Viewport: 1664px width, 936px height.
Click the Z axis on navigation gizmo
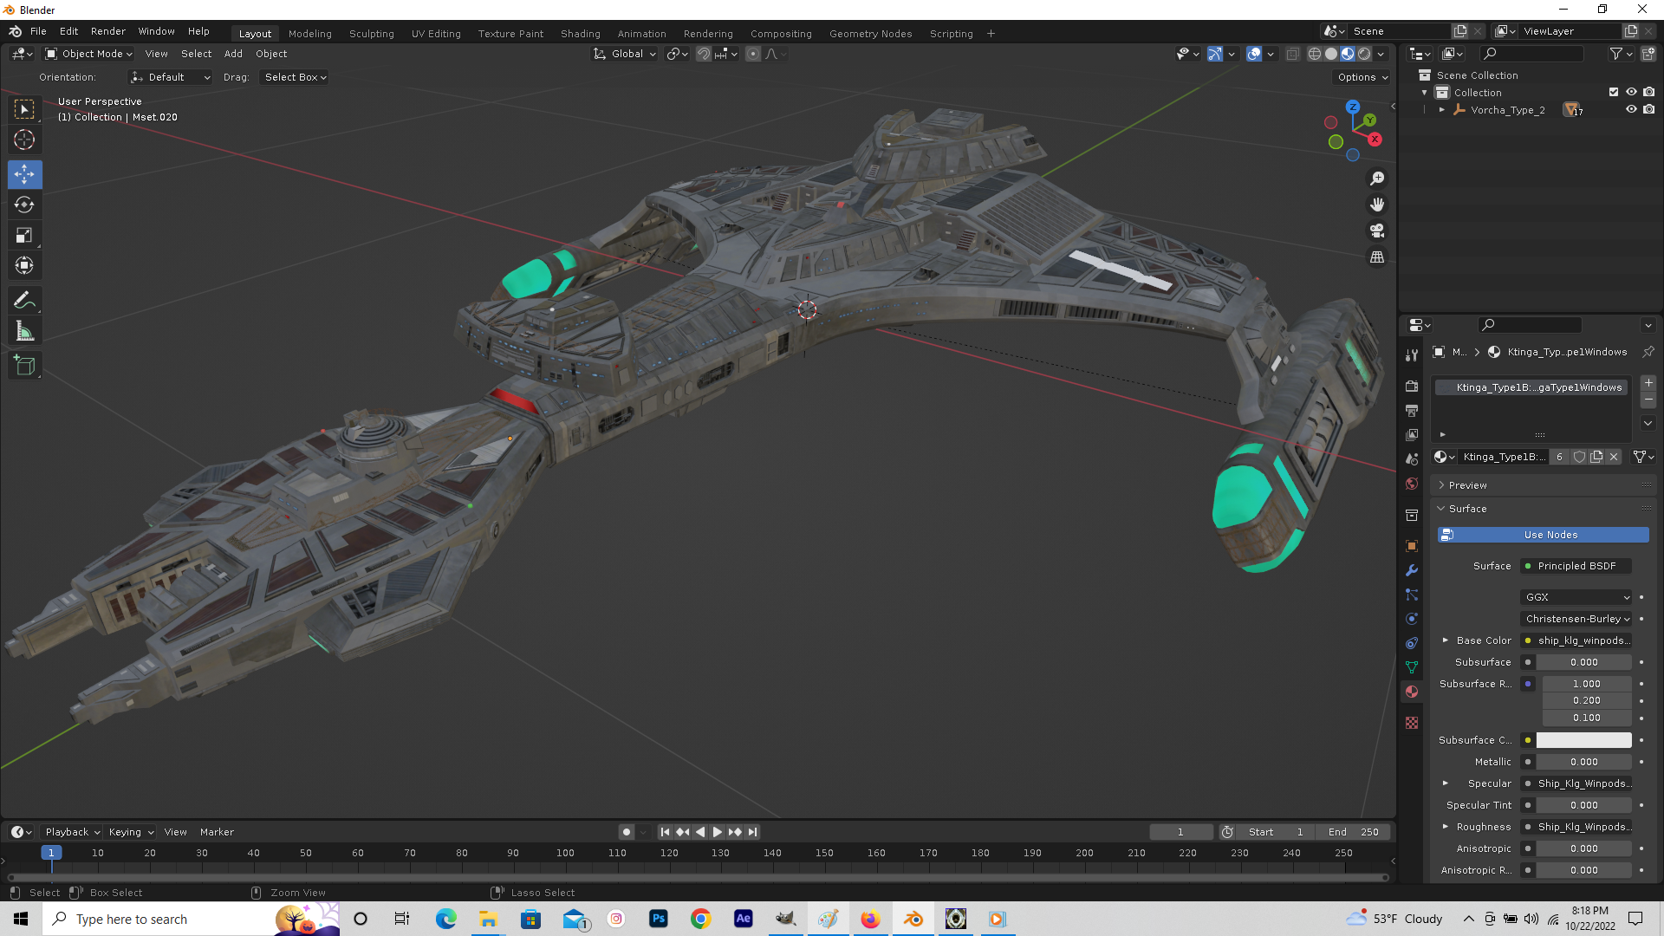point(1353,107)
